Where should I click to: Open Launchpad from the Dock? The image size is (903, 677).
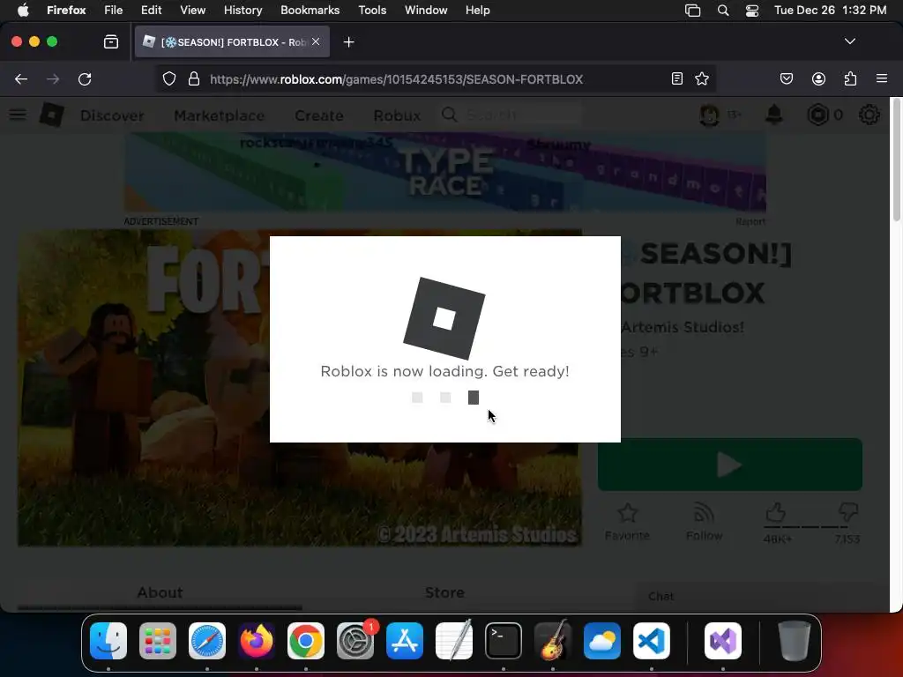(158, 641)
